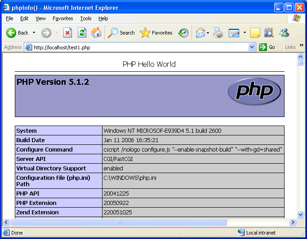
Task: Click the horizontal scrollbar right arrow
Action: click(293, 222)
